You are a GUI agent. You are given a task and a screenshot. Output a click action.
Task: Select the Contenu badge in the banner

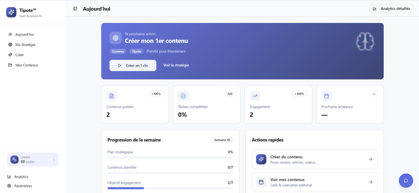pos(118,51)
